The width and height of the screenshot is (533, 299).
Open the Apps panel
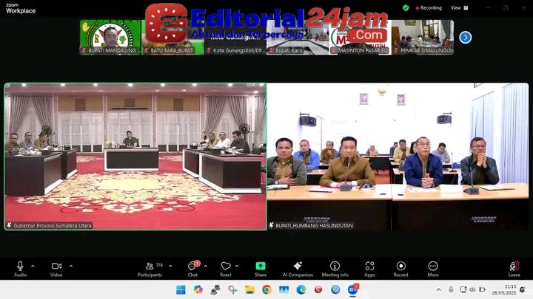369,267
